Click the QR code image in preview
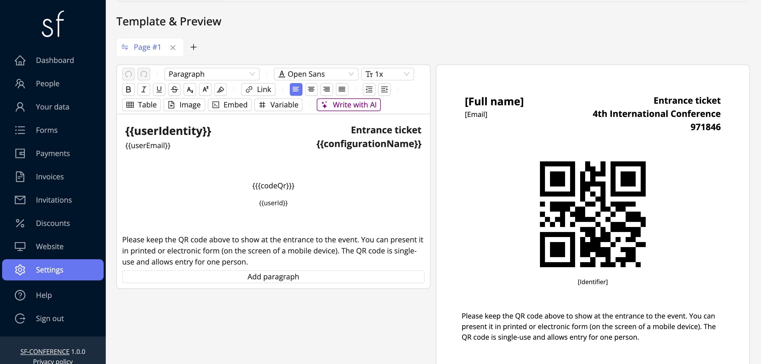Image resolution: width=761 pixels, height=364 pixels. tap(593, 214)
